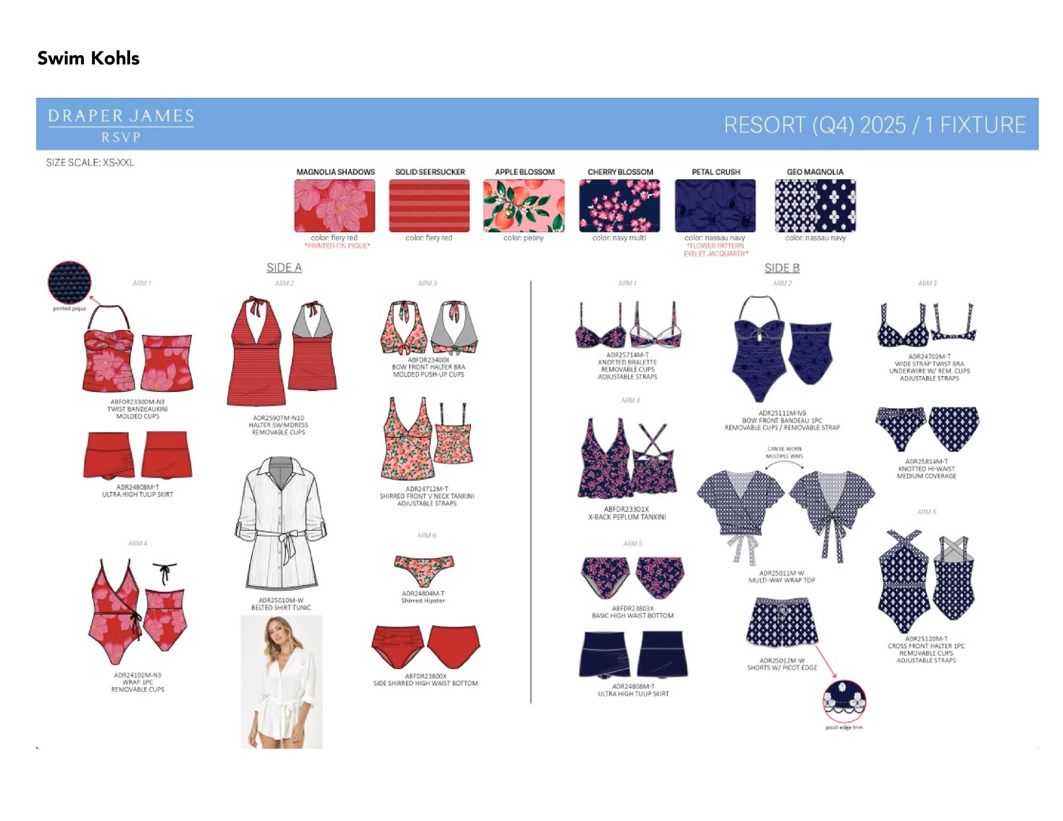The height and width of the screenshot is (821, 1063).
Task: Click the 'SIDE A' section heading
Action: [284, 268]
